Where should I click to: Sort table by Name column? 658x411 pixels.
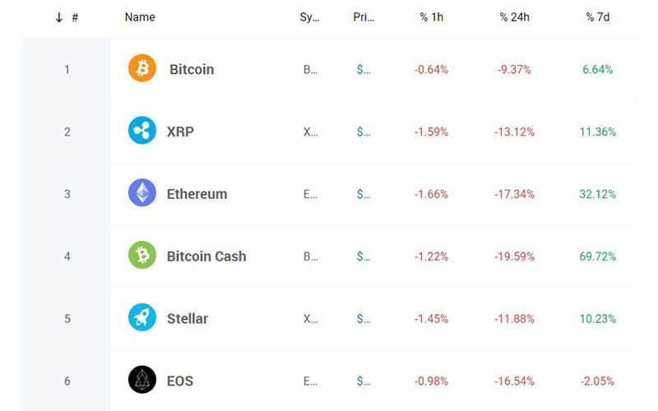pos(140,17)
